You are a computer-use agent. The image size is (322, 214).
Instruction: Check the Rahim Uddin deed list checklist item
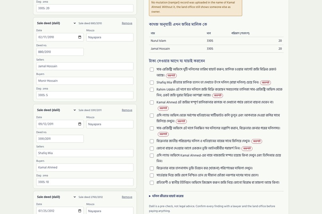pyautogui.click(x=152, y=90)
